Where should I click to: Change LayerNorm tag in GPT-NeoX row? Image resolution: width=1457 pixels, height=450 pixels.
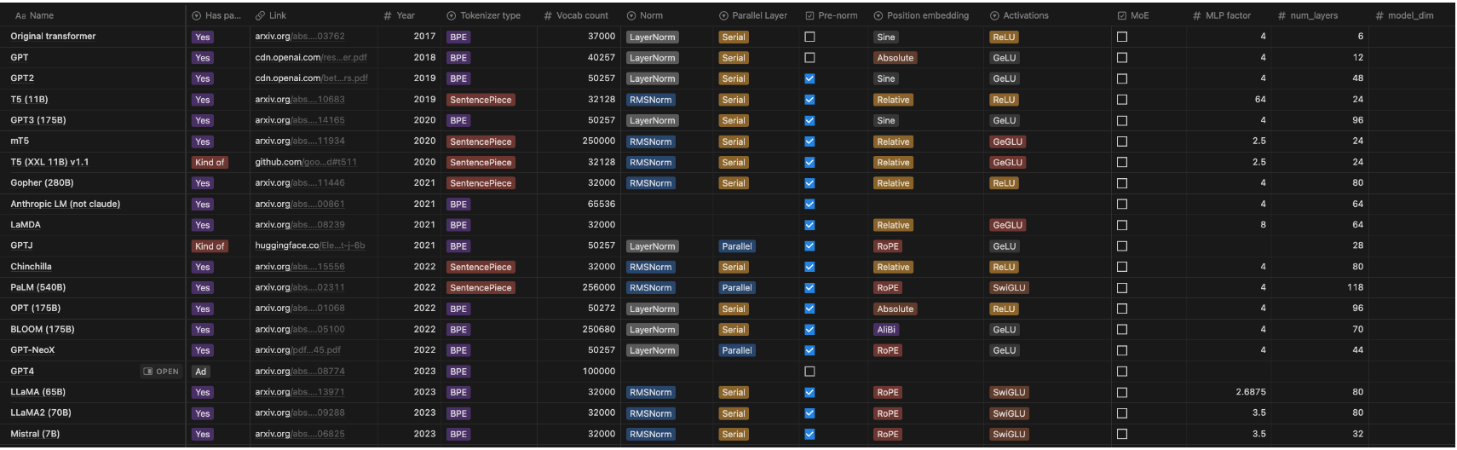tap(652, 350)
